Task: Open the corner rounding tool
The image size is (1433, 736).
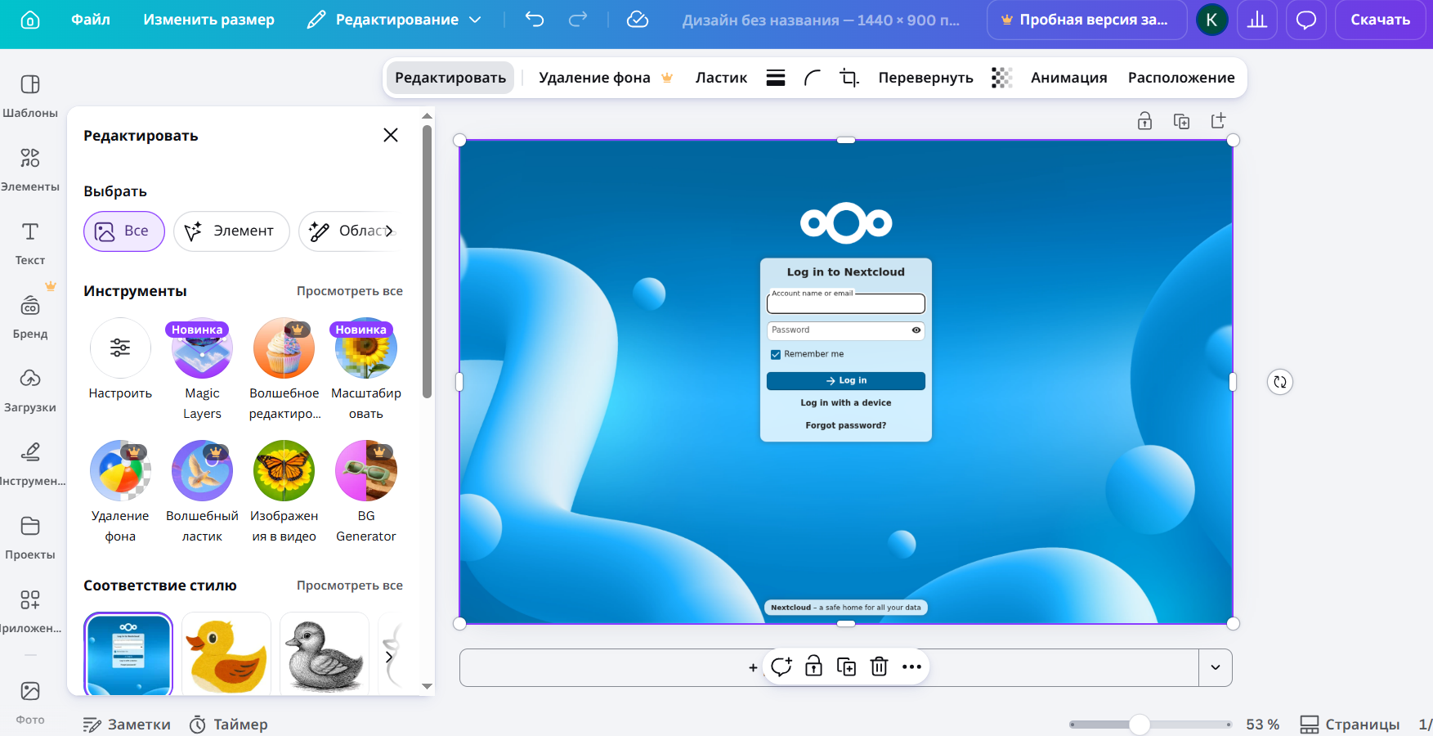Action: (x=813, y=78)
